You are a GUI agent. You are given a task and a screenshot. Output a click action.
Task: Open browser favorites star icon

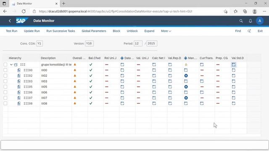coord(235,11)
